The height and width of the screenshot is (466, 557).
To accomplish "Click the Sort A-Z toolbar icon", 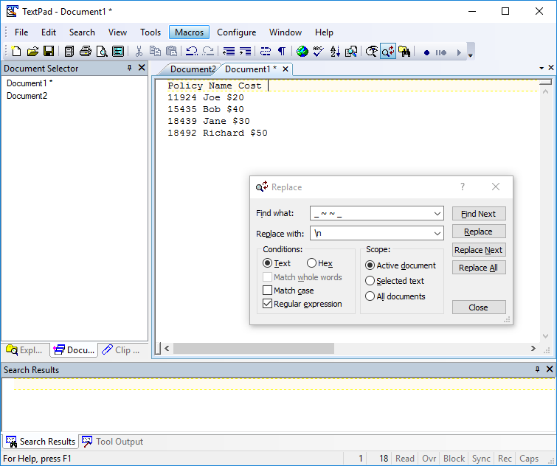I will click(335, 52).
